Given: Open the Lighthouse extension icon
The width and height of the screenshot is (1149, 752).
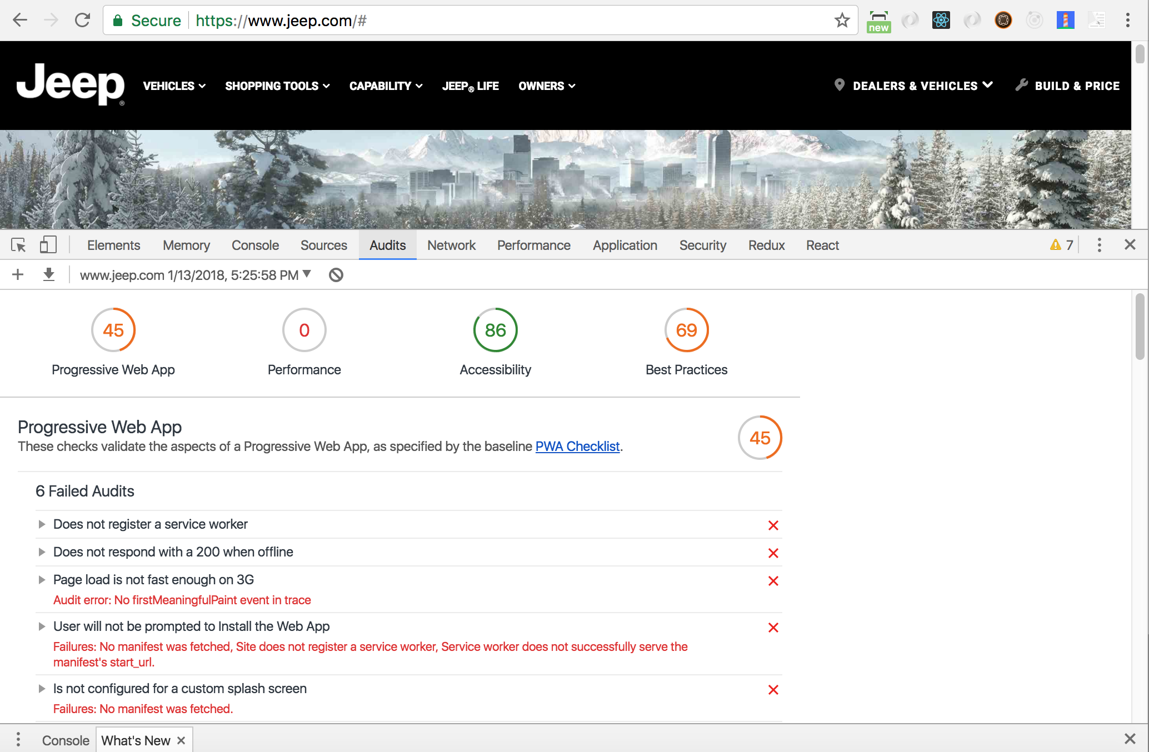Looking at the screenshot, I should [1065, 21].
